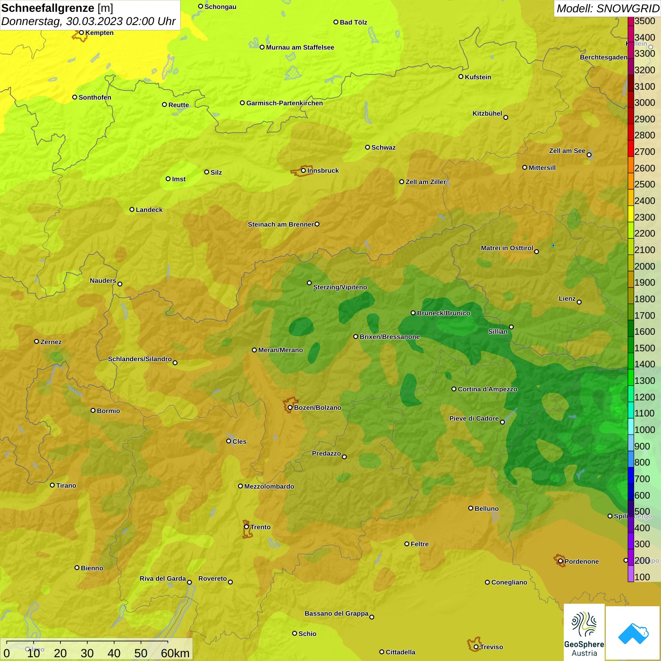The height and width of the screenshot is (661, 661).
Task: Click the 2000 legend value
Action: [x=645, y=266]
